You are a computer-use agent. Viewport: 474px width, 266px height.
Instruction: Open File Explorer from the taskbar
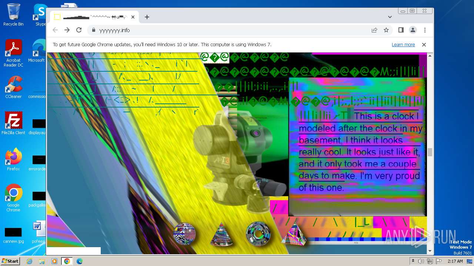pyautogui.click(x=42, y=261)
